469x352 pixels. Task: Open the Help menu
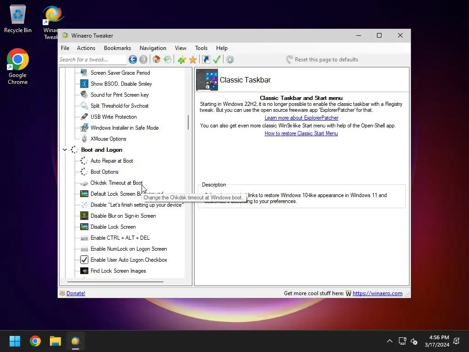click(x=222, y=48)
